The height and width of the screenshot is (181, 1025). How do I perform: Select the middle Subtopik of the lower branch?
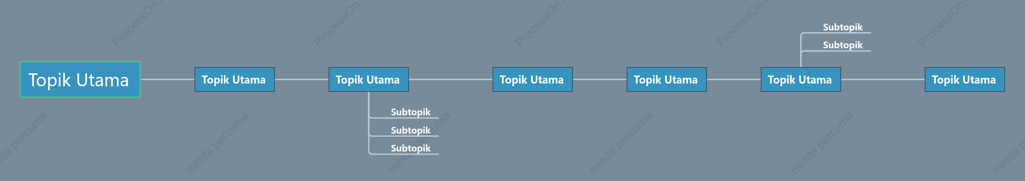[x=410, y=130]
